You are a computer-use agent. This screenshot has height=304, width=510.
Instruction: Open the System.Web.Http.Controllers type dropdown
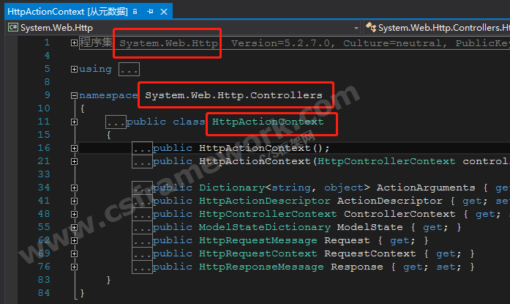pyautogui.click(x=439, y=28)
